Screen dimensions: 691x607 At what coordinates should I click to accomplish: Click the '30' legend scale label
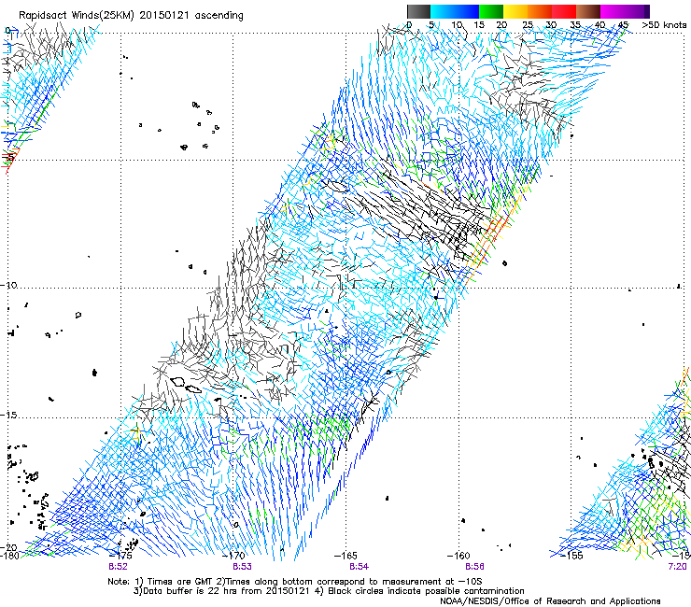click(x=551, y=24)
